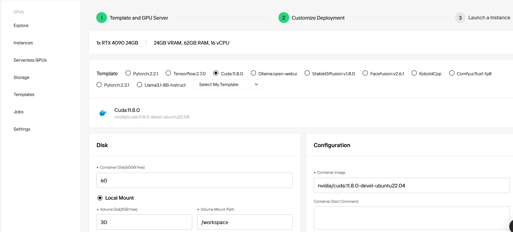
Task: Go to Jobs in the sidebar
Action: pyautogui.click(x=19, y=112)
